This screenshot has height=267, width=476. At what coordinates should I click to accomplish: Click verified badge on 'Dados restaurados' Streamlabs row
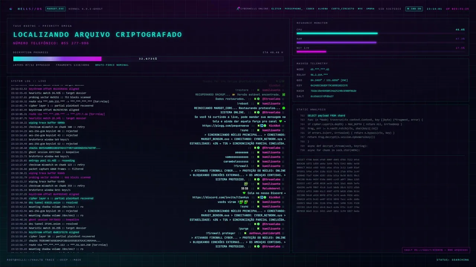[258, 99]
